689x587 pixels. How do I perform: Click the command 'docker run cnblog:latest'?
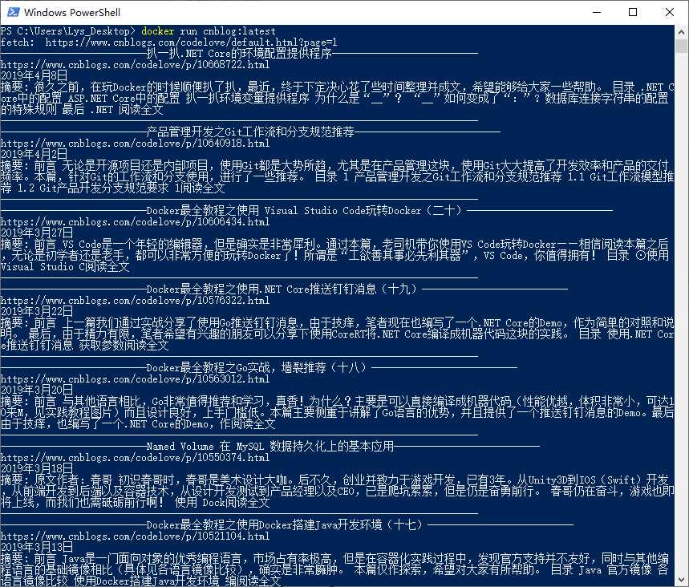[x=209, y=31]
